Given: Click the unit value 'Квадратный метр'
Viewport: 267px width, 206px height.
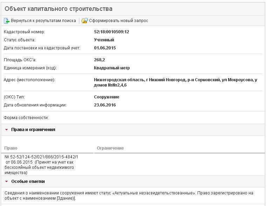Looking at the screenshot, I should point(112,68).
